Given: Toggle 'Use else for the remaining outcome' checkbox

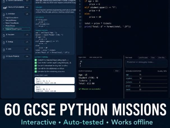Looking at the screenshot, I should pos(36,71).
